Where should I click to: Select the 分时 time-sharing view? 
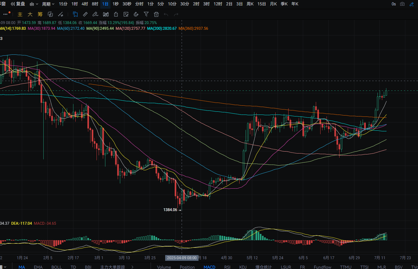pos(139,4)
